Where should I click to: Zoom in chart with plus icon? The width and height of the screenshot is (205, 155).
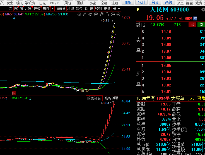tap(113, 15)
